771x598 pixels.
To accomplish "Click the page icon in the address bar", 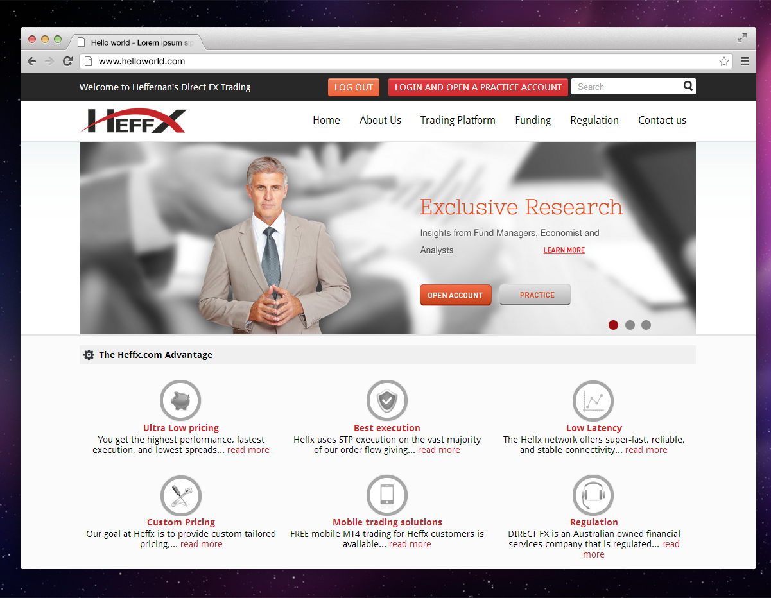I will click(x=89, y=62).
